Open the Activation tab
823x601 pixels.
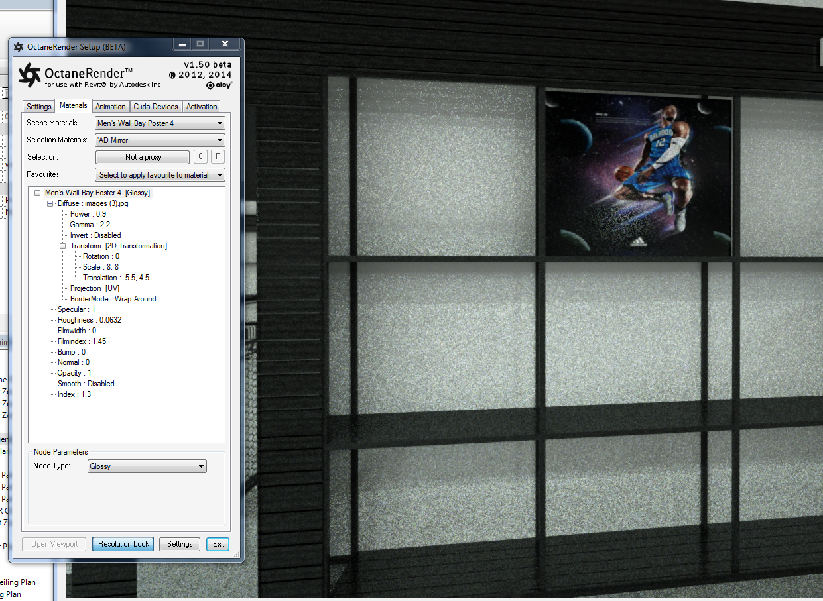(202, 107)
